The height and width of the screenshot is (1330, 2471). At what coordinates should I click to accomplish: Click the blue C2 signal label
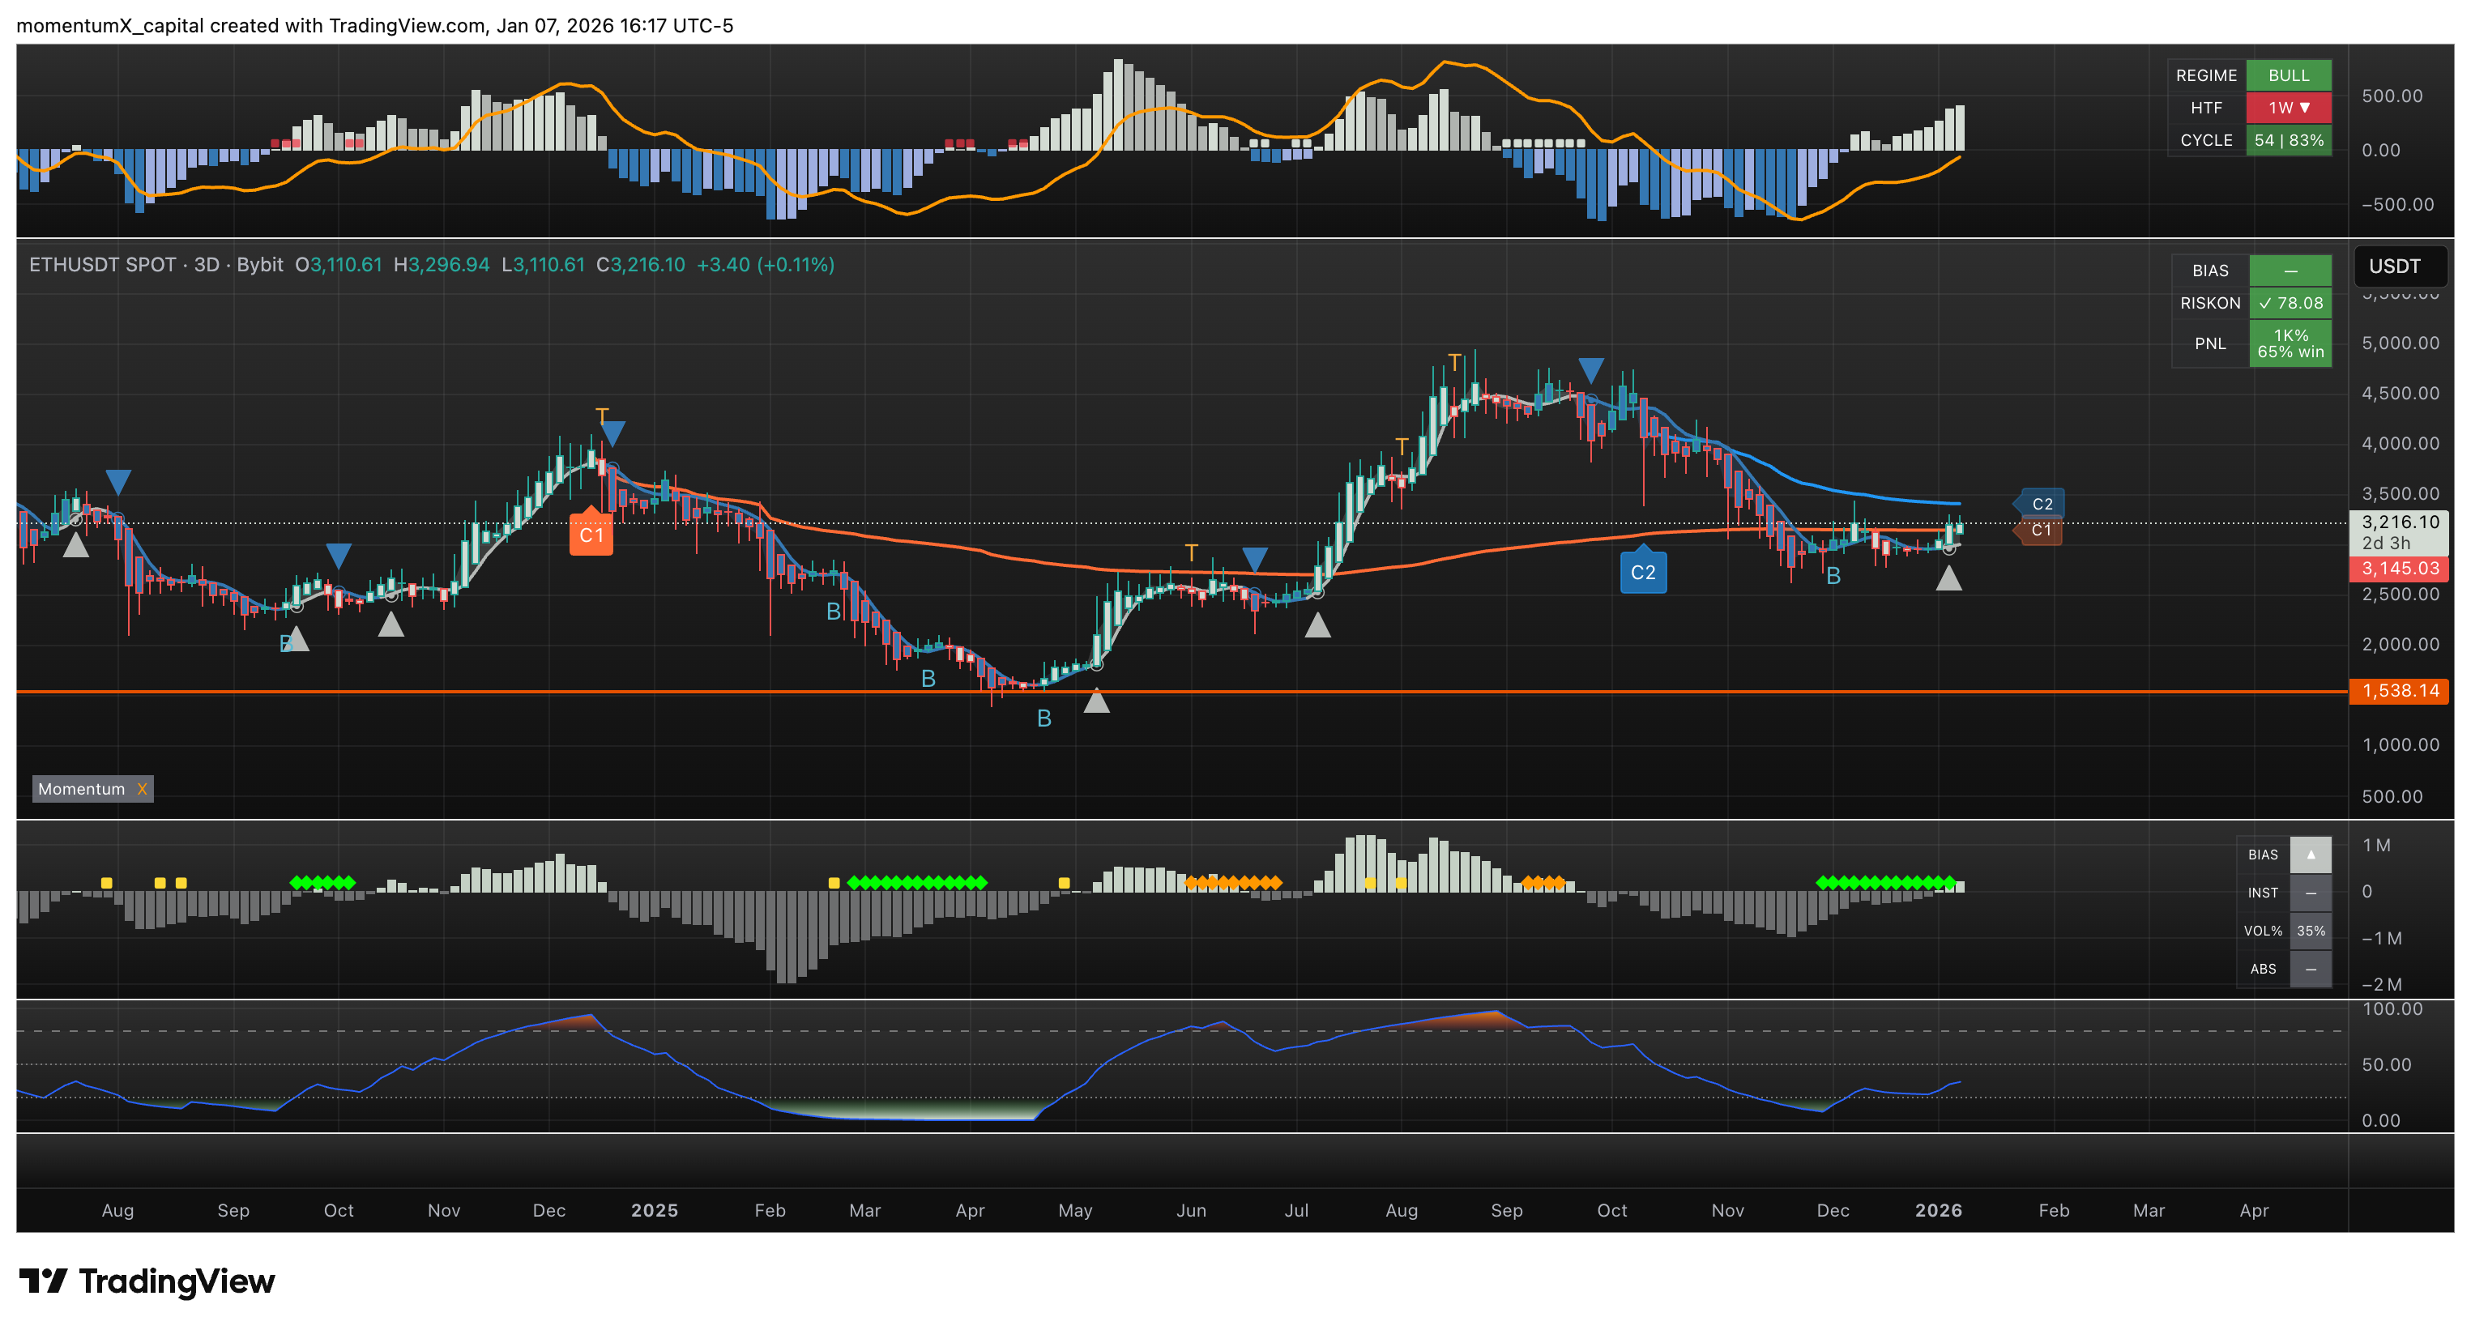[x=1642, y=573]
